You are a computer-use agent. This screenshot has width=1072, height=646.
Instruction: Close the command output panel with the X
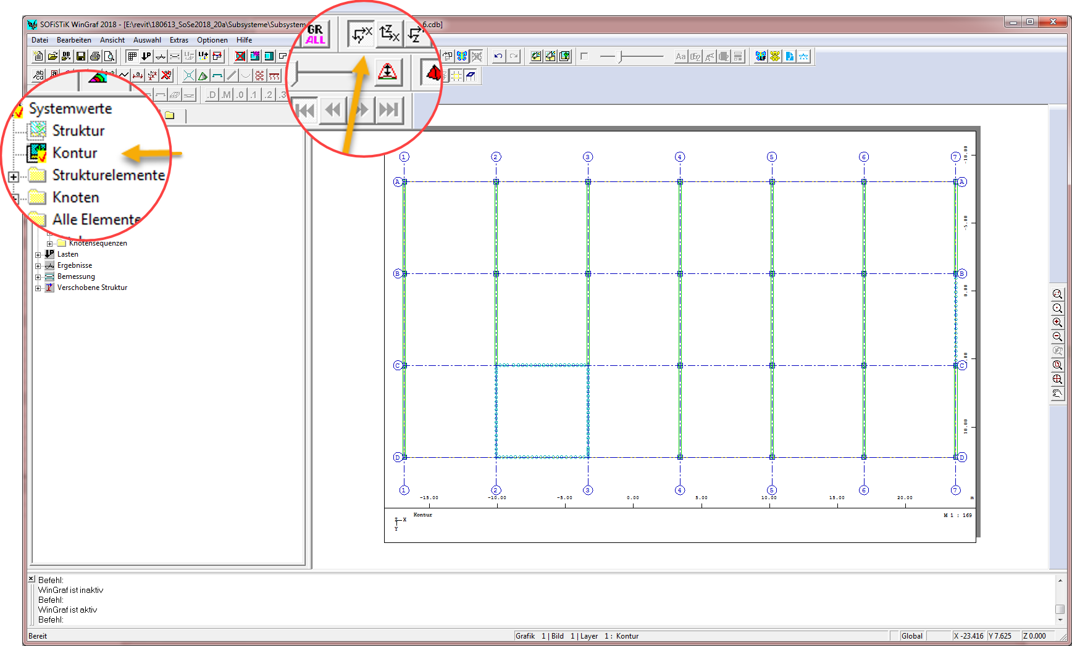coord(31,579)
